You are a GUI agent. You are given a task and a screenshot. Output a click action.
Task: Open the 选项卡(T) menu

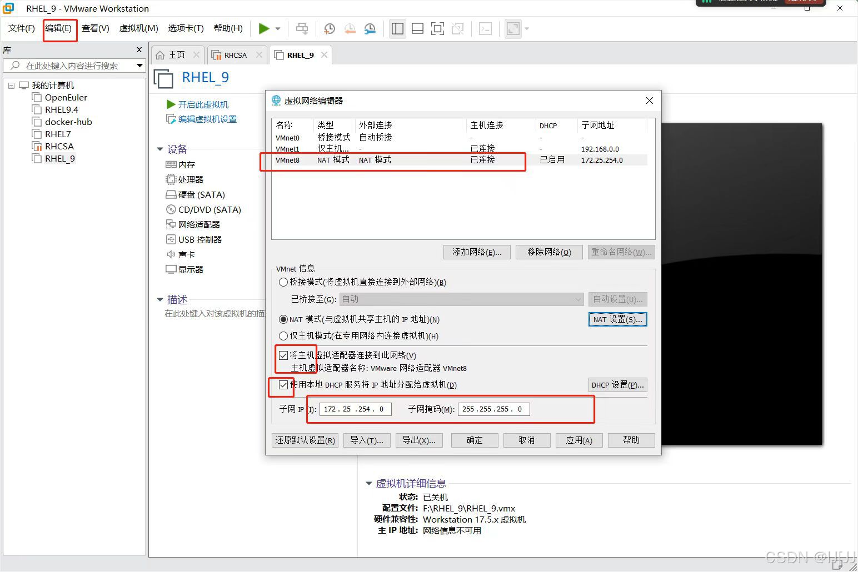(x=186, y=28)
